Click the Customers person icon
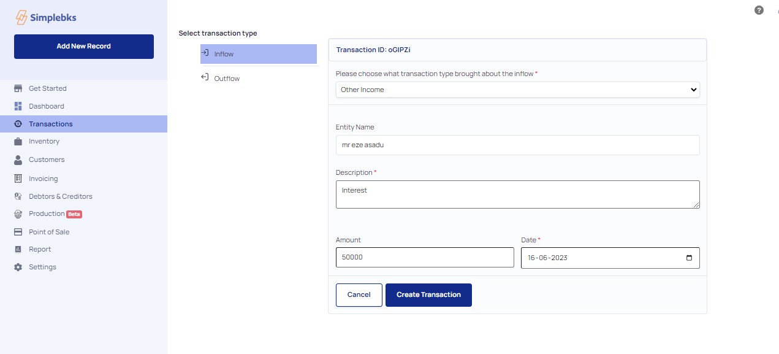The image size is (779, 354). (18, 160)
